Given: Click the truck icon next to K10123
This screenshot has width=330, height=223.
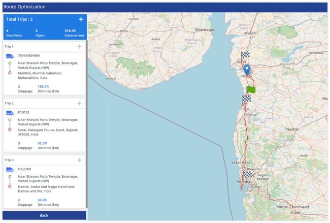Looking at the screenshot, I should pyautogui.click(x=10, y=113).
